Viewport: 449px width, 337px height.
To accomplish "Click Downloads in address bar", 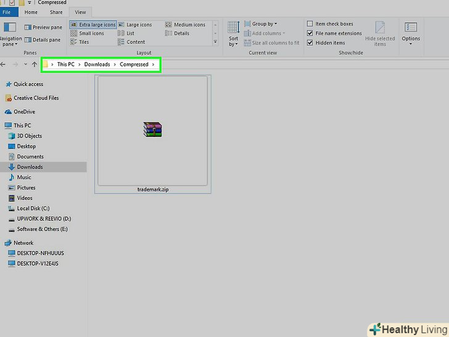I will (x=97, y=64).
